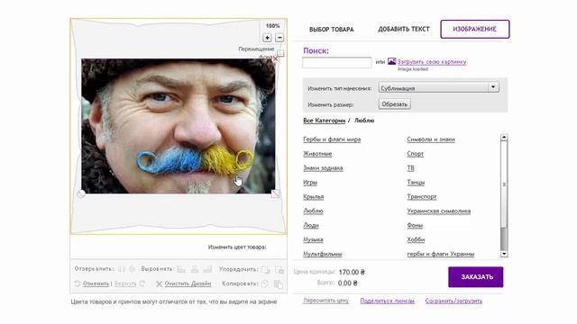Flip the design horizontally under Отзеркалить
The width and height of the screenshot is (577, 324).
[122, 269]
